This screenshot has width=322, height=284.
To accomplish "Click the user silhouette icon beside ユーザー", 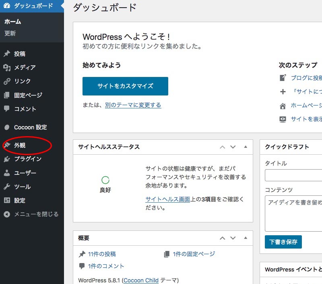I will [7, 173].
